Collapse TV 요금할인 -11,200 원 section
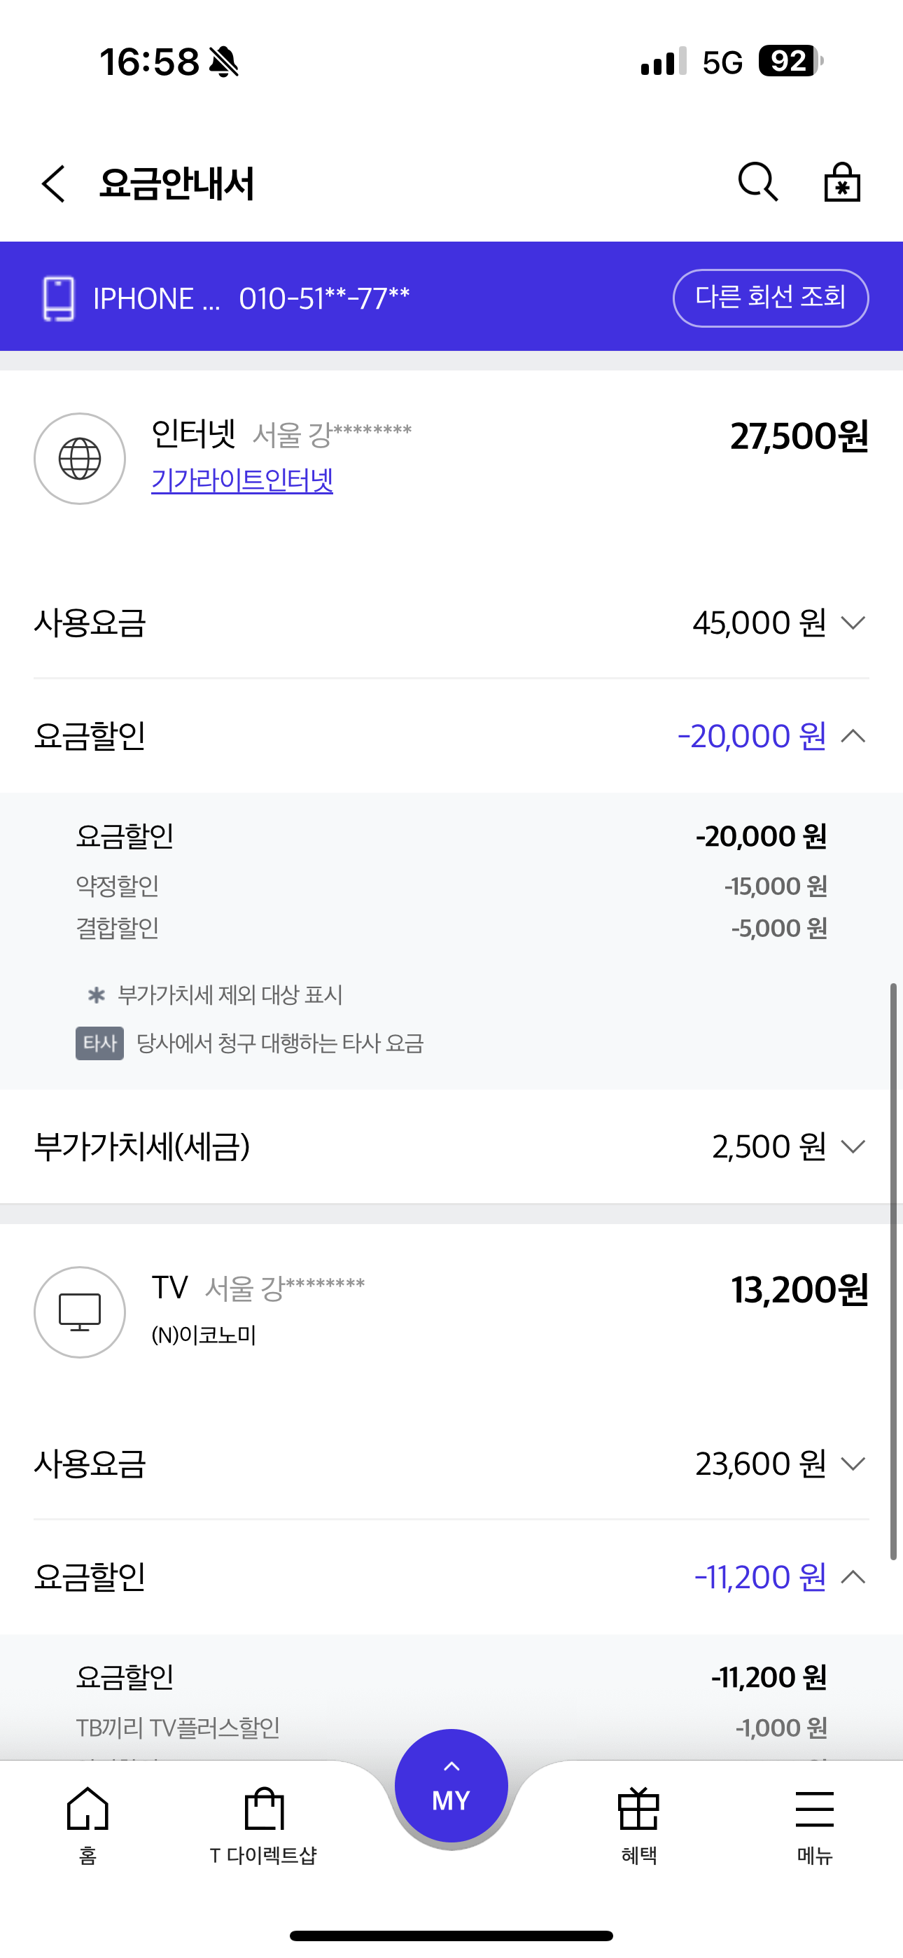903x1958 pixels. click(x=853, y=1577)
